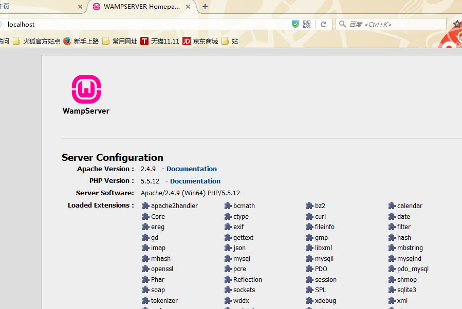Click the QR code icon in address bar
462x309 pixels.
tap(307, 25)
